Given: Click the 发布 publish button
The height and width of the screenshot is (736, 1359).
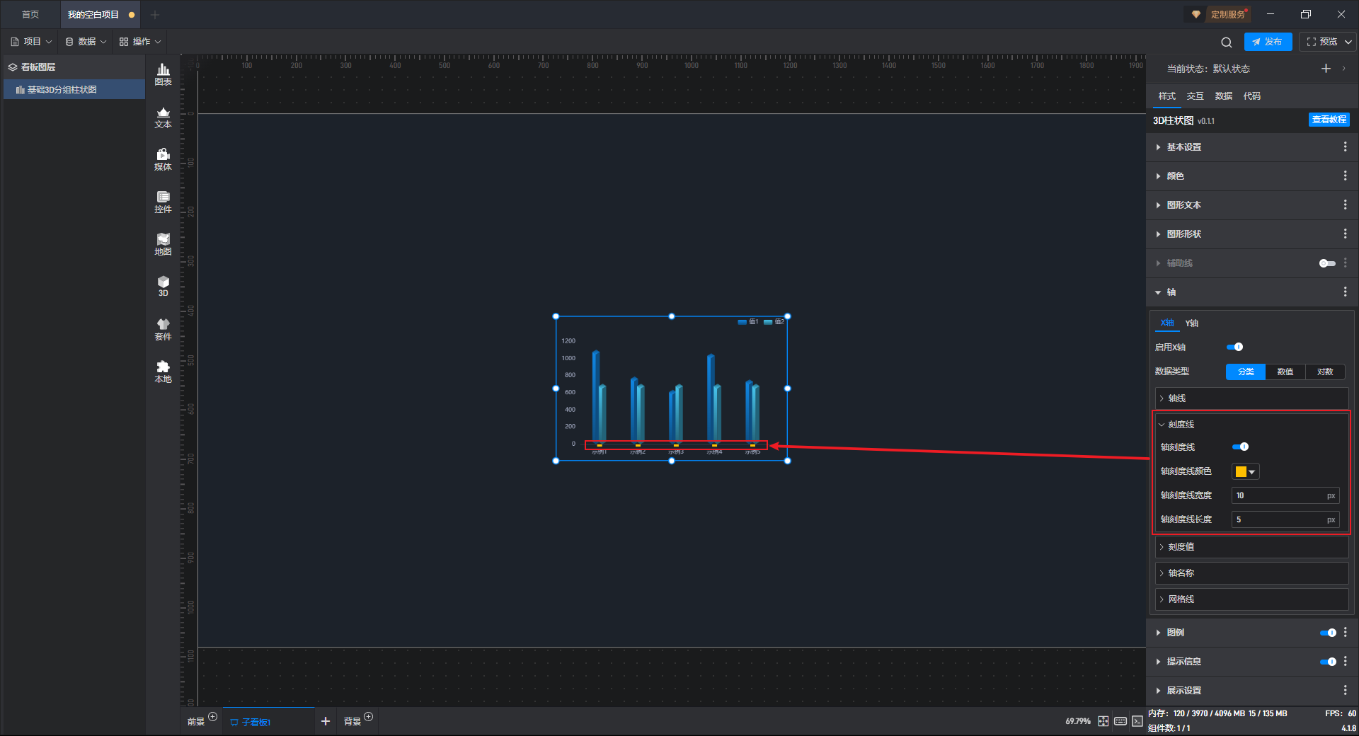Looking at the screenshot, I should [1268, 42].
